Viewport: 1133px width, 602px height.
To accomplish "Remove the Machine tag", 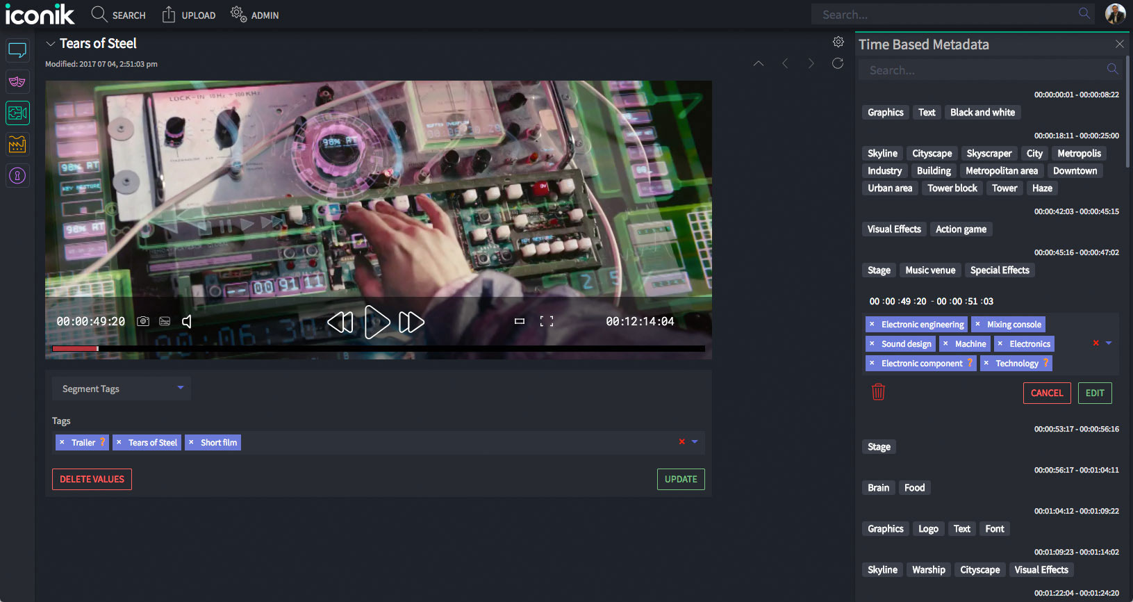I will pos(945,343).
